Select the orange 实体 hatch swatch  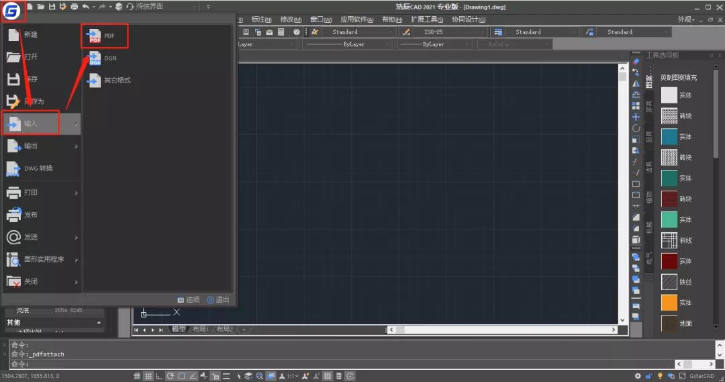click(x=669, y=303)
